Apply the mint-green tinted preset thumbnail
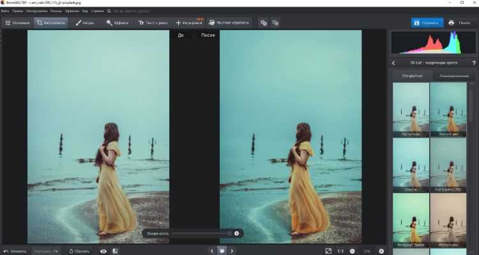Screen dimensions: 479x255 411,220
